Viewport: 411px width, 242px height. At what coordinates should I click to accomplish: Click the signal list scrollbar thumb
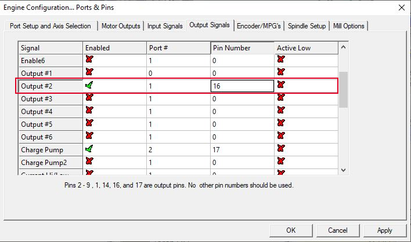click(343, 90)
